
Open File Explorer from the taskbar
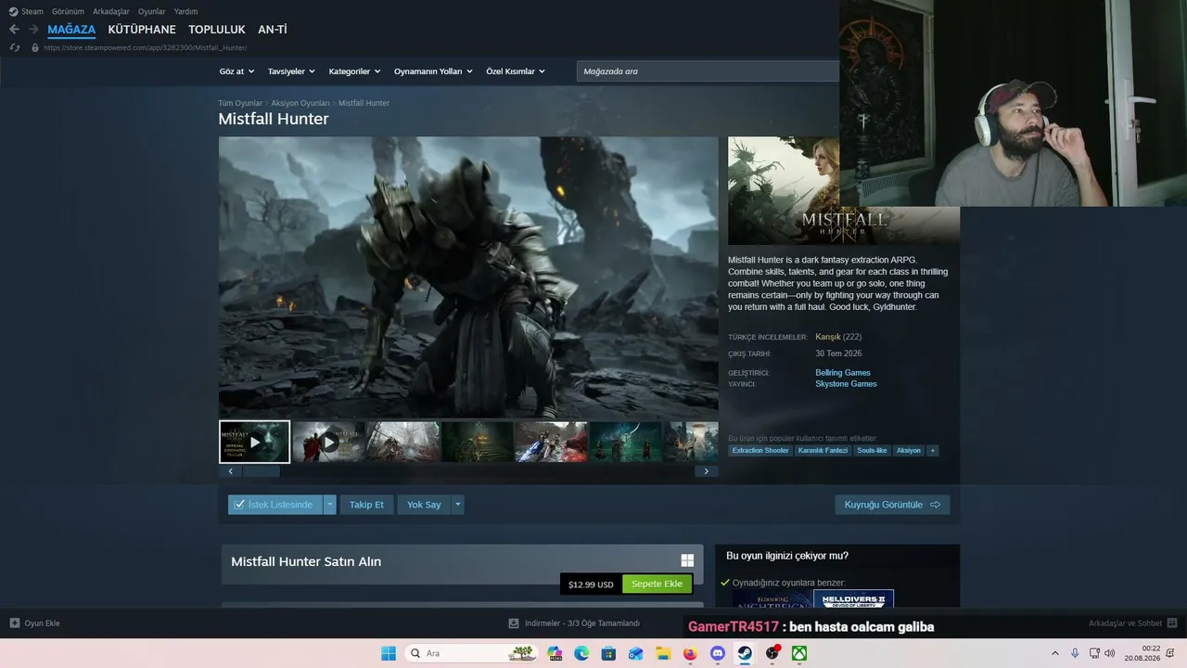point(663,653)
